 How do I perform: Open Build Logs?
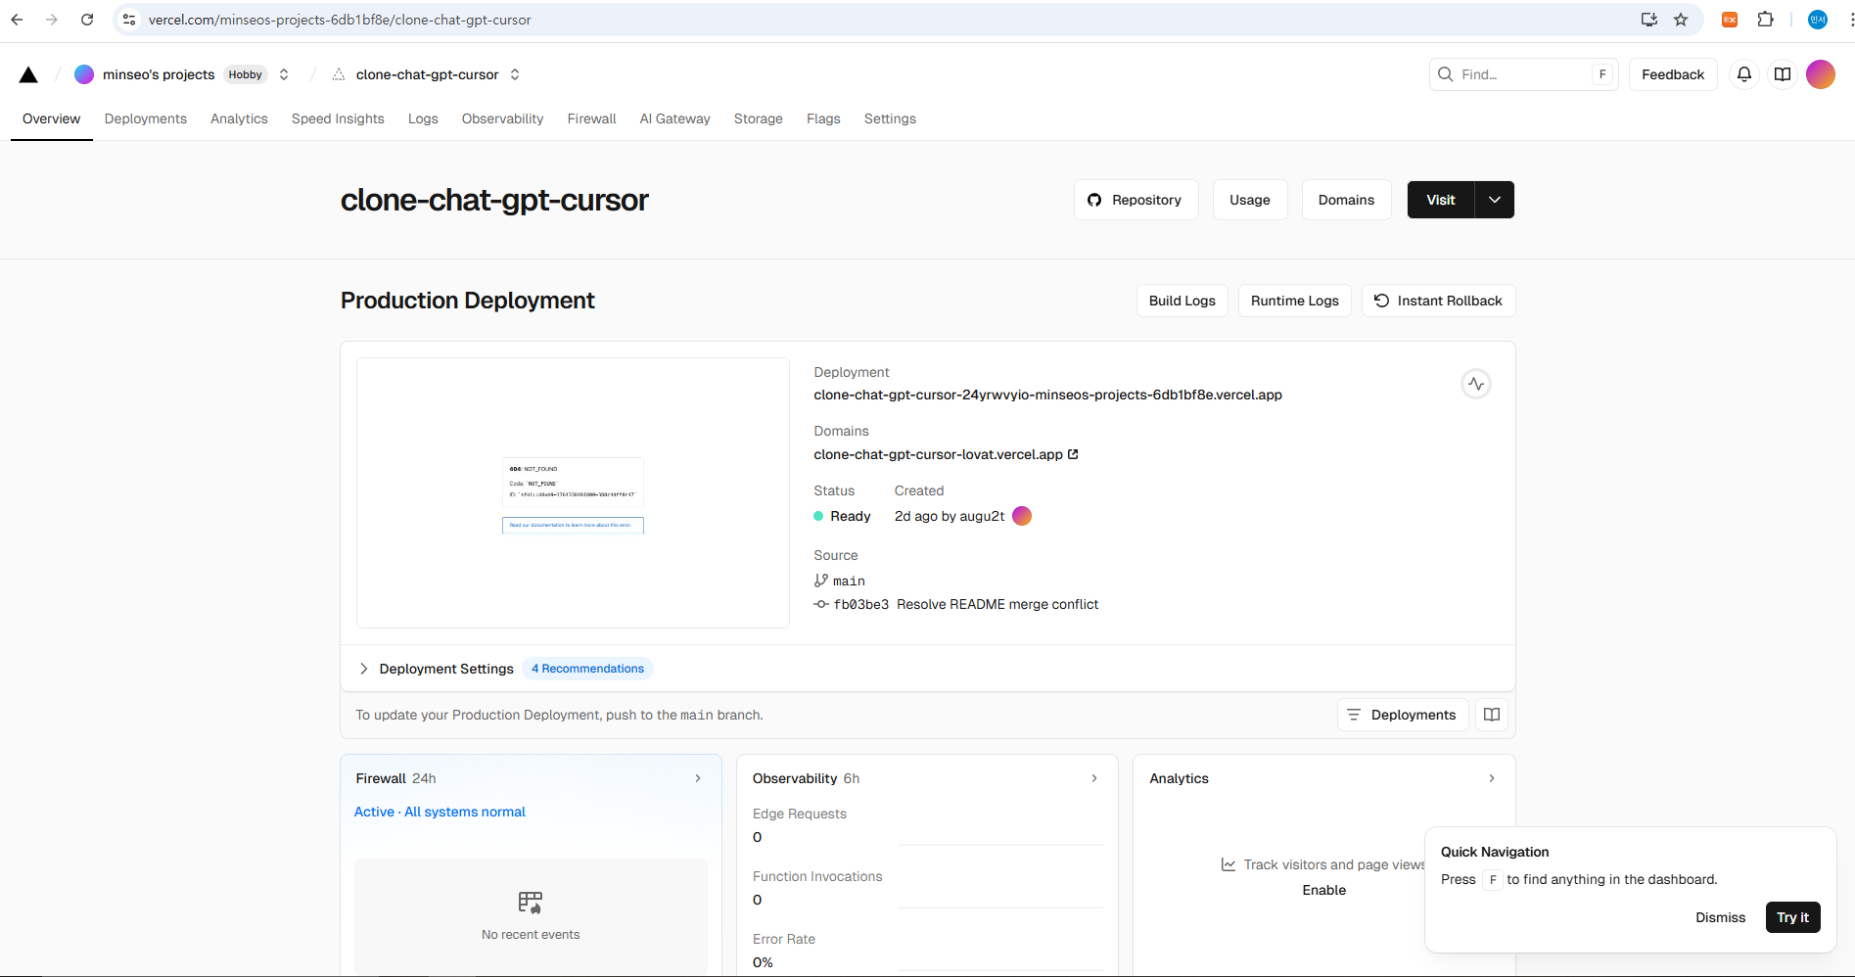1183,301
